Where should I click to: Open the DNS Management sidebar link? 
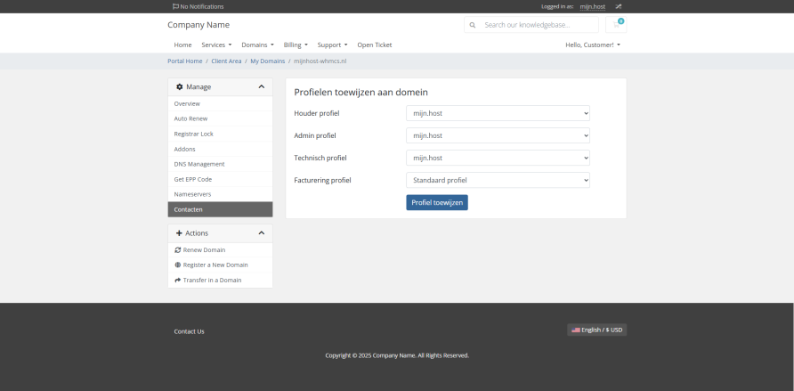pyautogui.click(x=199, y=164)
